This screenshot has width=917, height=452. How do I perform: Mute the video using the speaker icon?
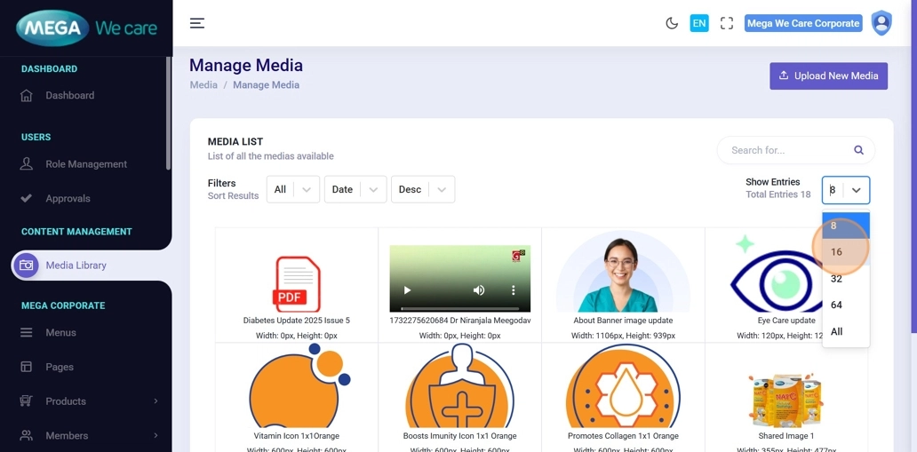pos(479,290)
